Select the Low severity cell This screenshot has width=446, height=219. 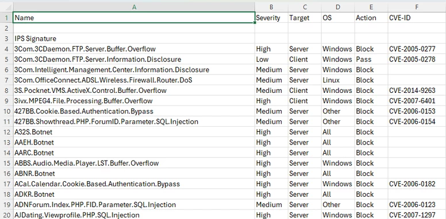pos(271,59)
